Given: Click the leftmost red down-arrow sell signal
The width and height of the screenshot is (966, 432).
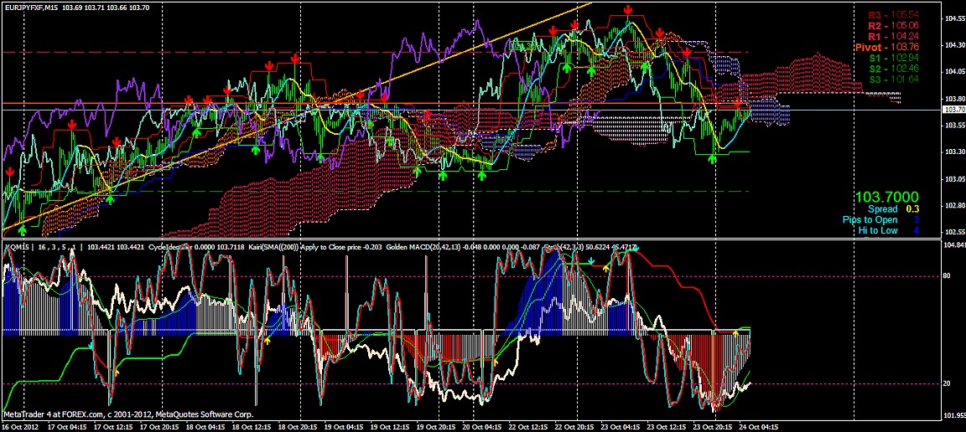Looking at the screenshot, I should tap(9, 172).
